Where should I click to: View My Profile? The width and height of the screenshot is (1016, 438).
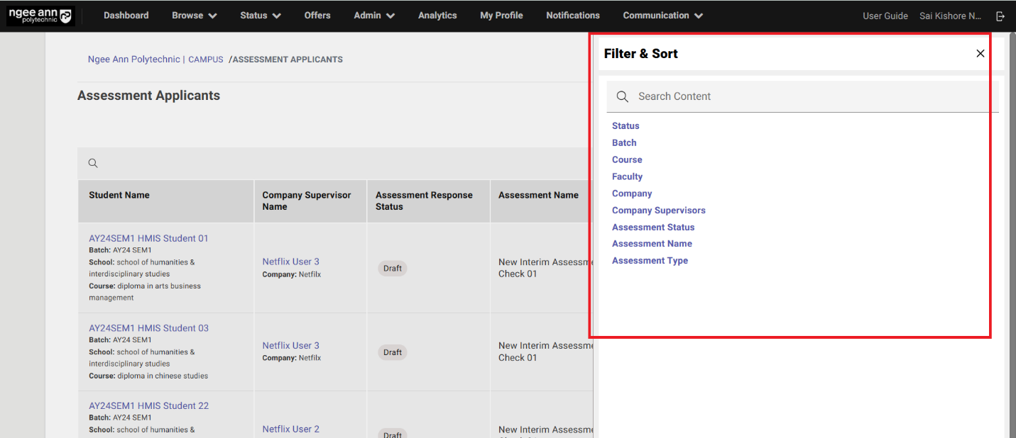click(x=501, y=15)
